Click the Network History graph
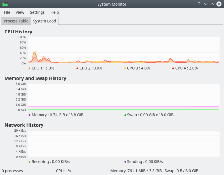Viewport: 224px width, 175px height. 124,143
